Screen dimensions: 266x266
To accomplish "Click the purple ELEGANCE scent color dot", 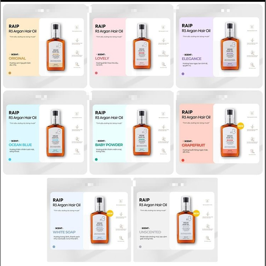I will [x=183, y=74].
